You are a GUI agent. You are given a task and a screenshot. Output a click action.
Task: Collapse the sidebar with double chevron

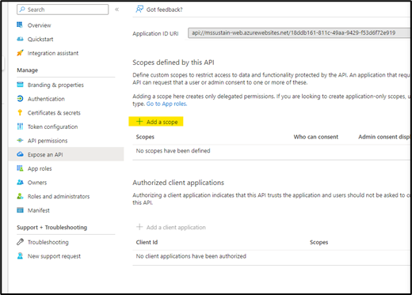click(x=116, y=9)
